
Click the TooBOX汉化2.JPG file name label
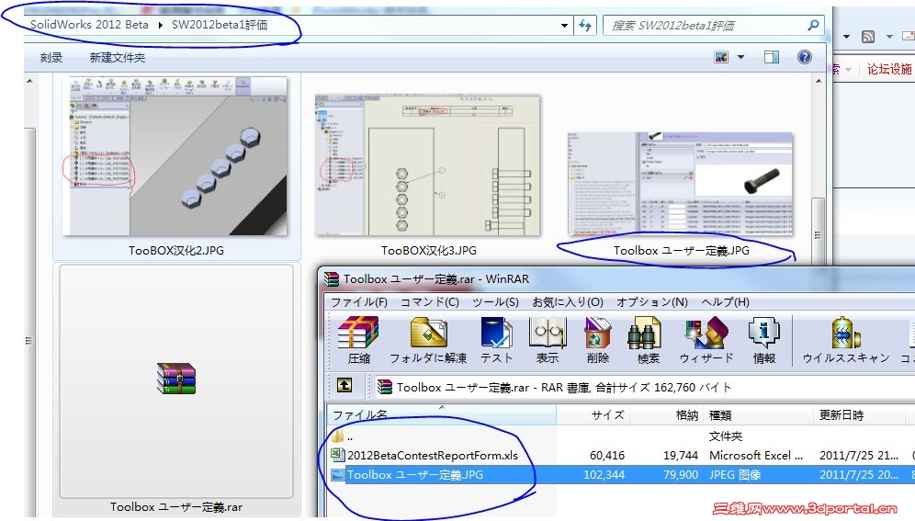(x=176, y=250)
